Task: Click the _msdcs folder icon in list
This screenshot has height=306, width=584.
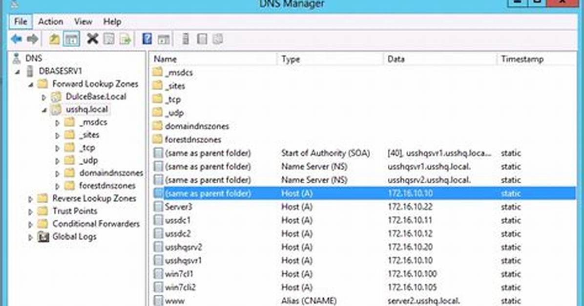Action: pos(158,72)
